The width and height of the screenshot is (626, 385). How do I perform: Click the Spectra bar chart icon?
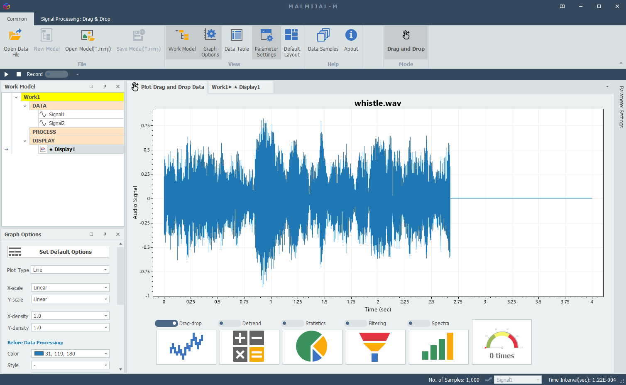coord(439,347)
